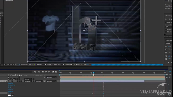The height and width of the screenshot is (97, 173).
Task: Step back one frame in Visualização panel
Action: (169, 19)
